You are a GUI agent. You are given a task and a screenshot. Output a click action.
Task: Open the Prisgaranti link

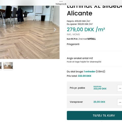(x=73, y=44)
